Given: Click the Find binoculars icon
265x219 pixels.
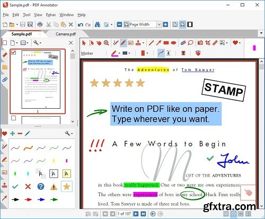Looking at the screenshot, I should [x=98, y=24].
